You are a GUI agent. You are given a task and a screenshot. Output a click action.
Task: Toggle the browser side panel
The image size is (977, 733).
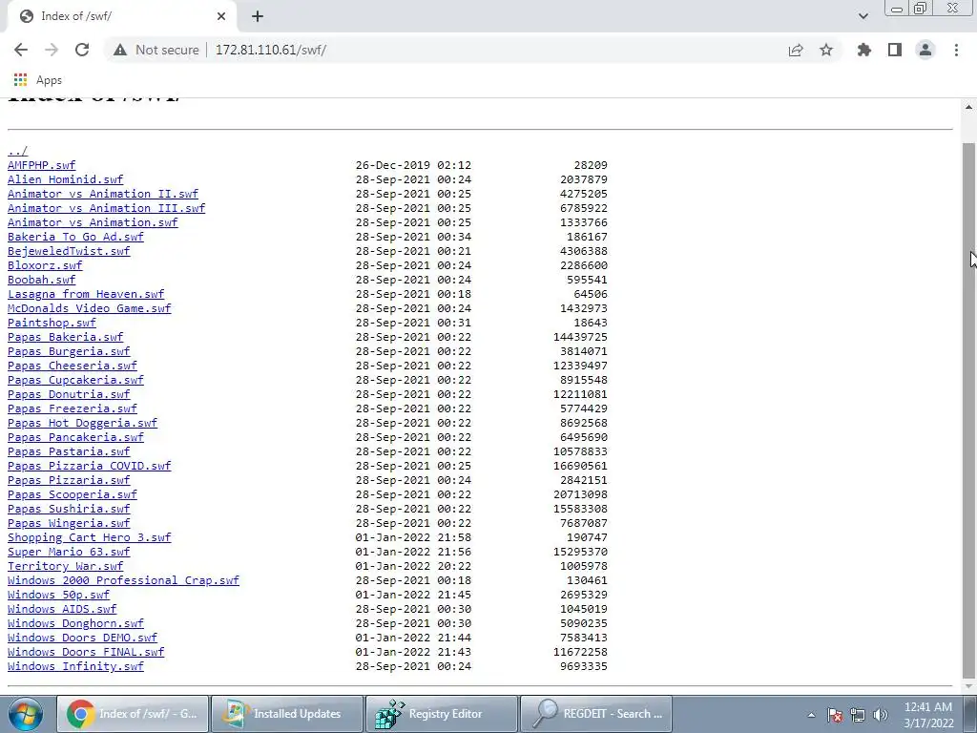pos(895,50)
